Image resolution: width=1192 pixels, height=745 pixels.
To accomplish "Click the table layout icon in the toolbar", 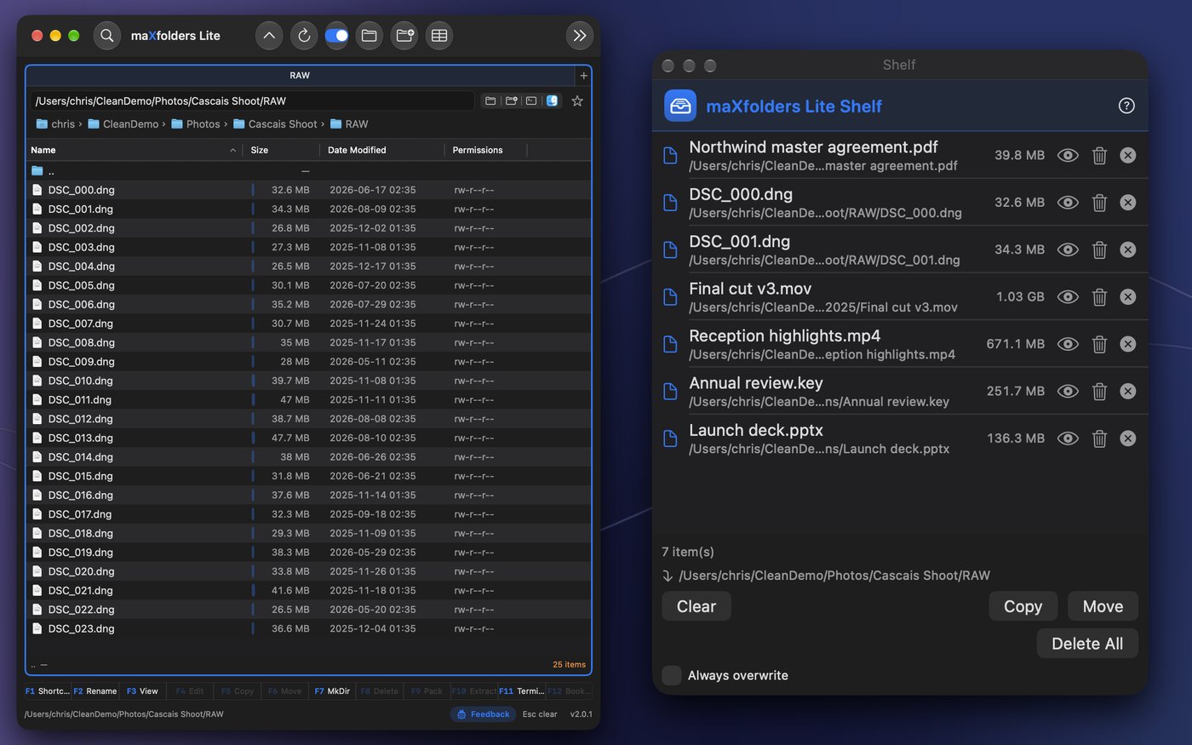I will 439,36.
